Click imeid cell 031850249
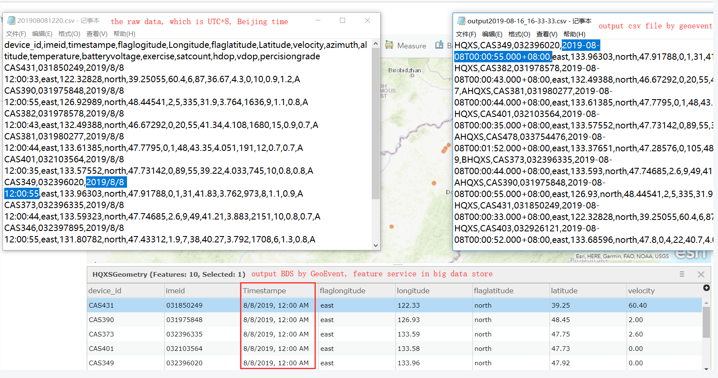This screenshot has width=718, height=378. click(203, 305)
